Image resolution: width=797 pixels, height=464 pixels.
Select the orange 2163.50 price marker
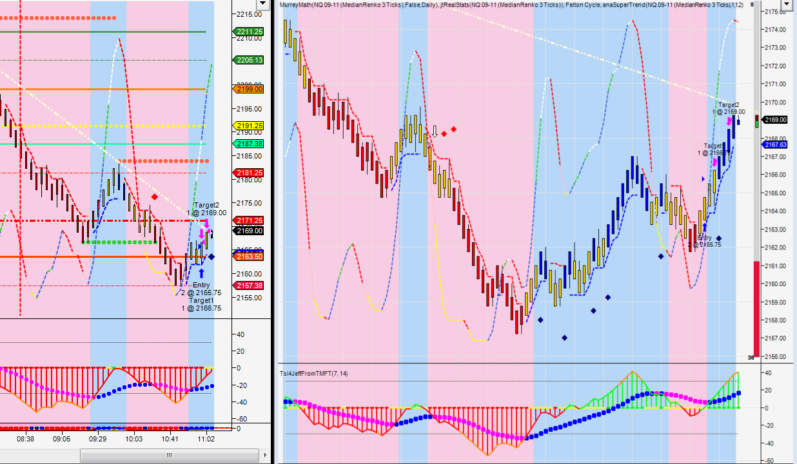coord(249,256)
